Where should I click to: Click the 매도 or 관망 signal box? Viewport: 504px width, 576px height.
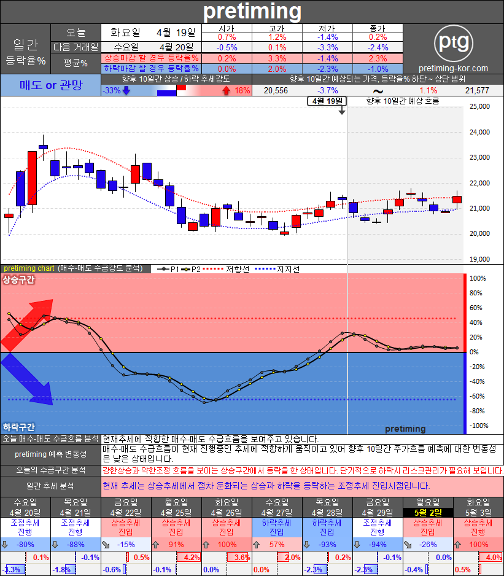51,85
